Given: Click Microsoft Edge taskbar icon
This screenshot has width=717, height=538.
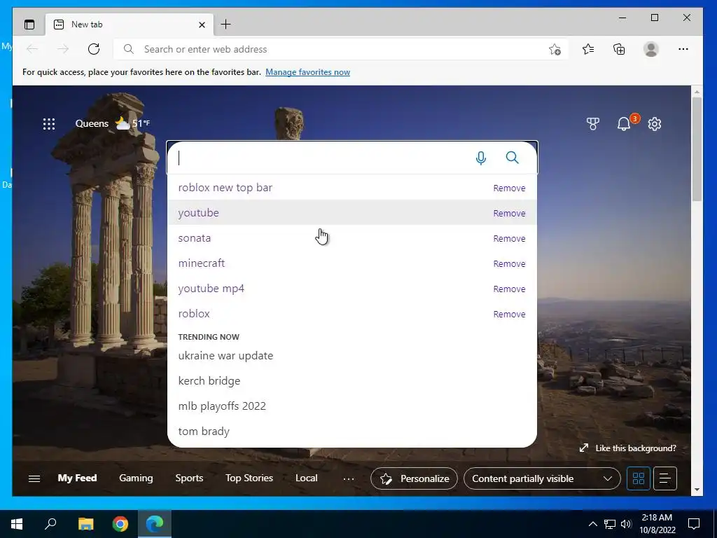Looking at the screenshot, I should [x=155, y=524].
